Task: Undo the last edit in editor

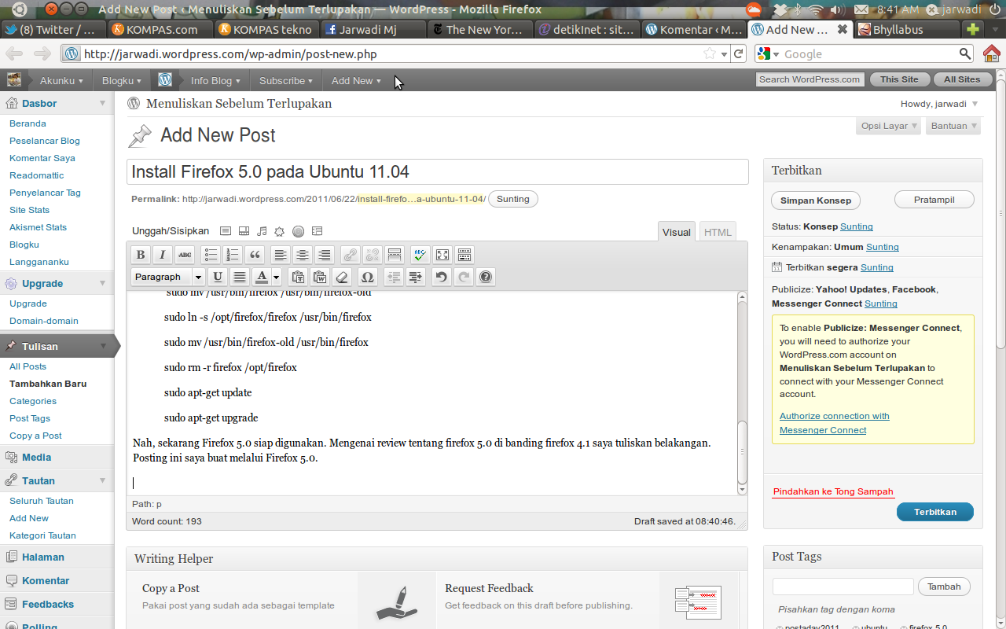Action: coord(441,277)
